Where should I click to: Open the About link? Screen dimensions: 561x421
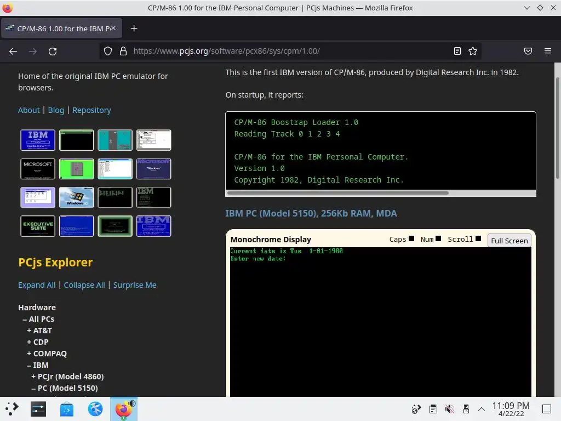[28, 110]
